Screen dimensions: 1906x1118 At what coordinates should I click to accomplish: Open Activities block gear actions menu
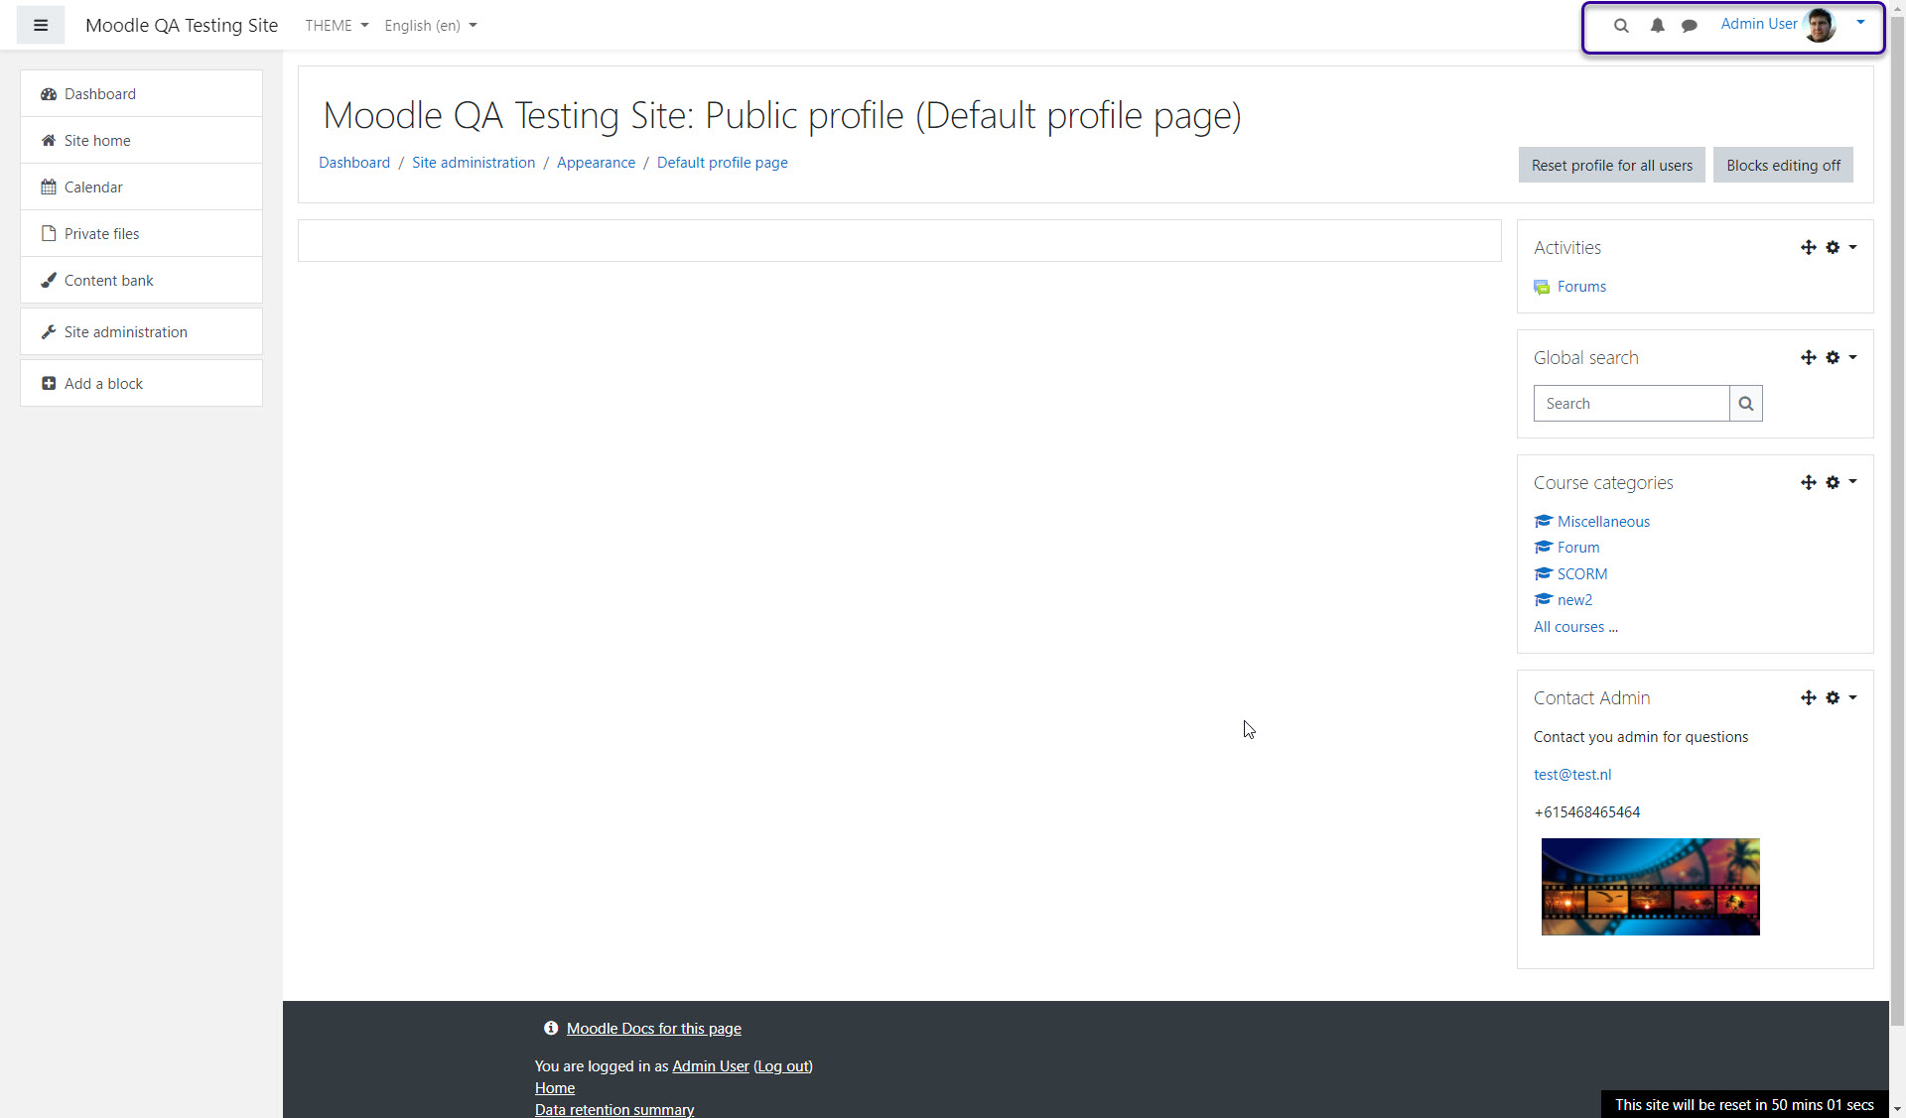(x=1833, y=247)
